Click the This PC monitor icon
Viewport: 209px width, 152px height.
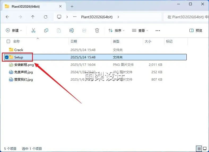(x=59, y=17)
